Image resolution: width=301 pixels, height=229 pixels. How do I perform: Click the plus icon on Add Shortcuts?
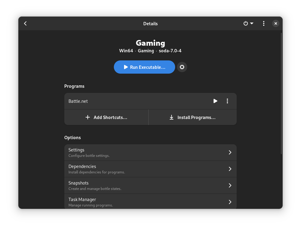click(x=87, y=117)
